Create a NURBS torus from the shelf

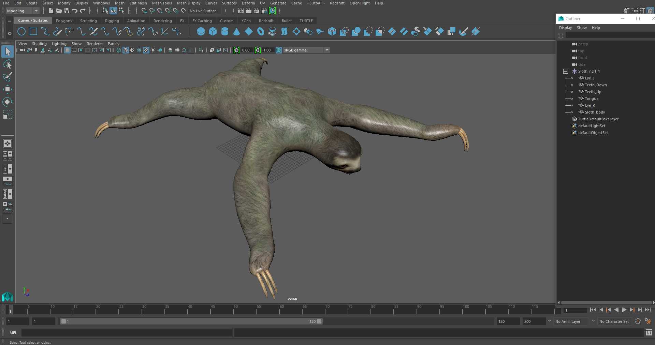pyautogui.click(x=261, y=32)
